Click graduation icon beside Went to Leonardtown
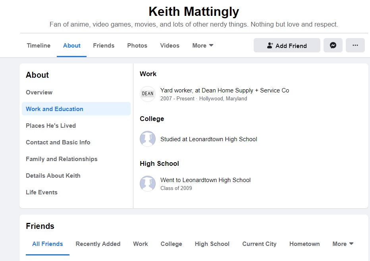 (x=148, y=184)
